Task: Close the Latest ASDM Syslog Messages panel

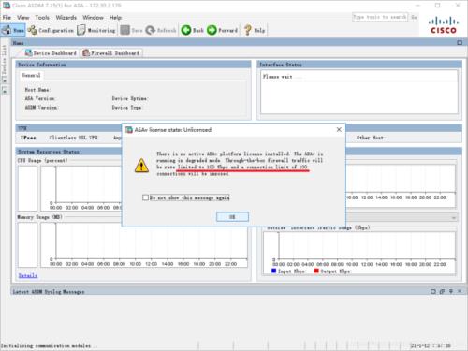Action: [x=460, y=291]
